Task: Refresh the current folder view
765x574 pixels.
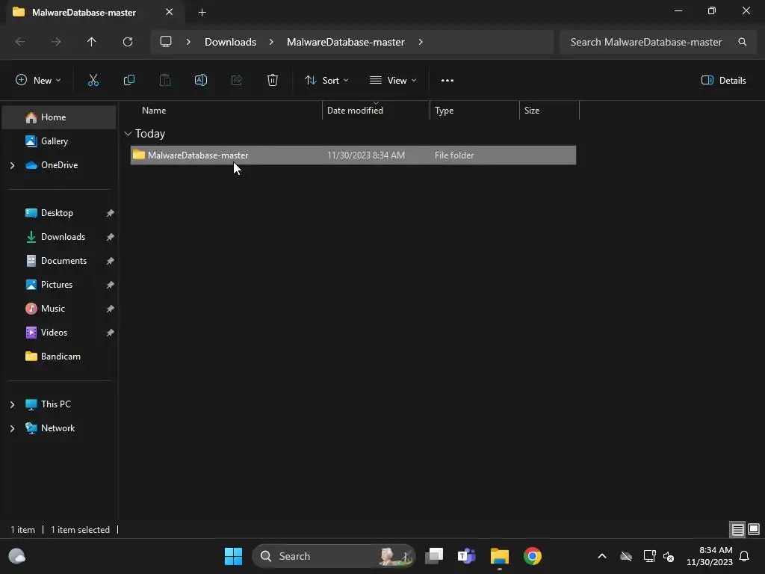Action: coord(128,42)
